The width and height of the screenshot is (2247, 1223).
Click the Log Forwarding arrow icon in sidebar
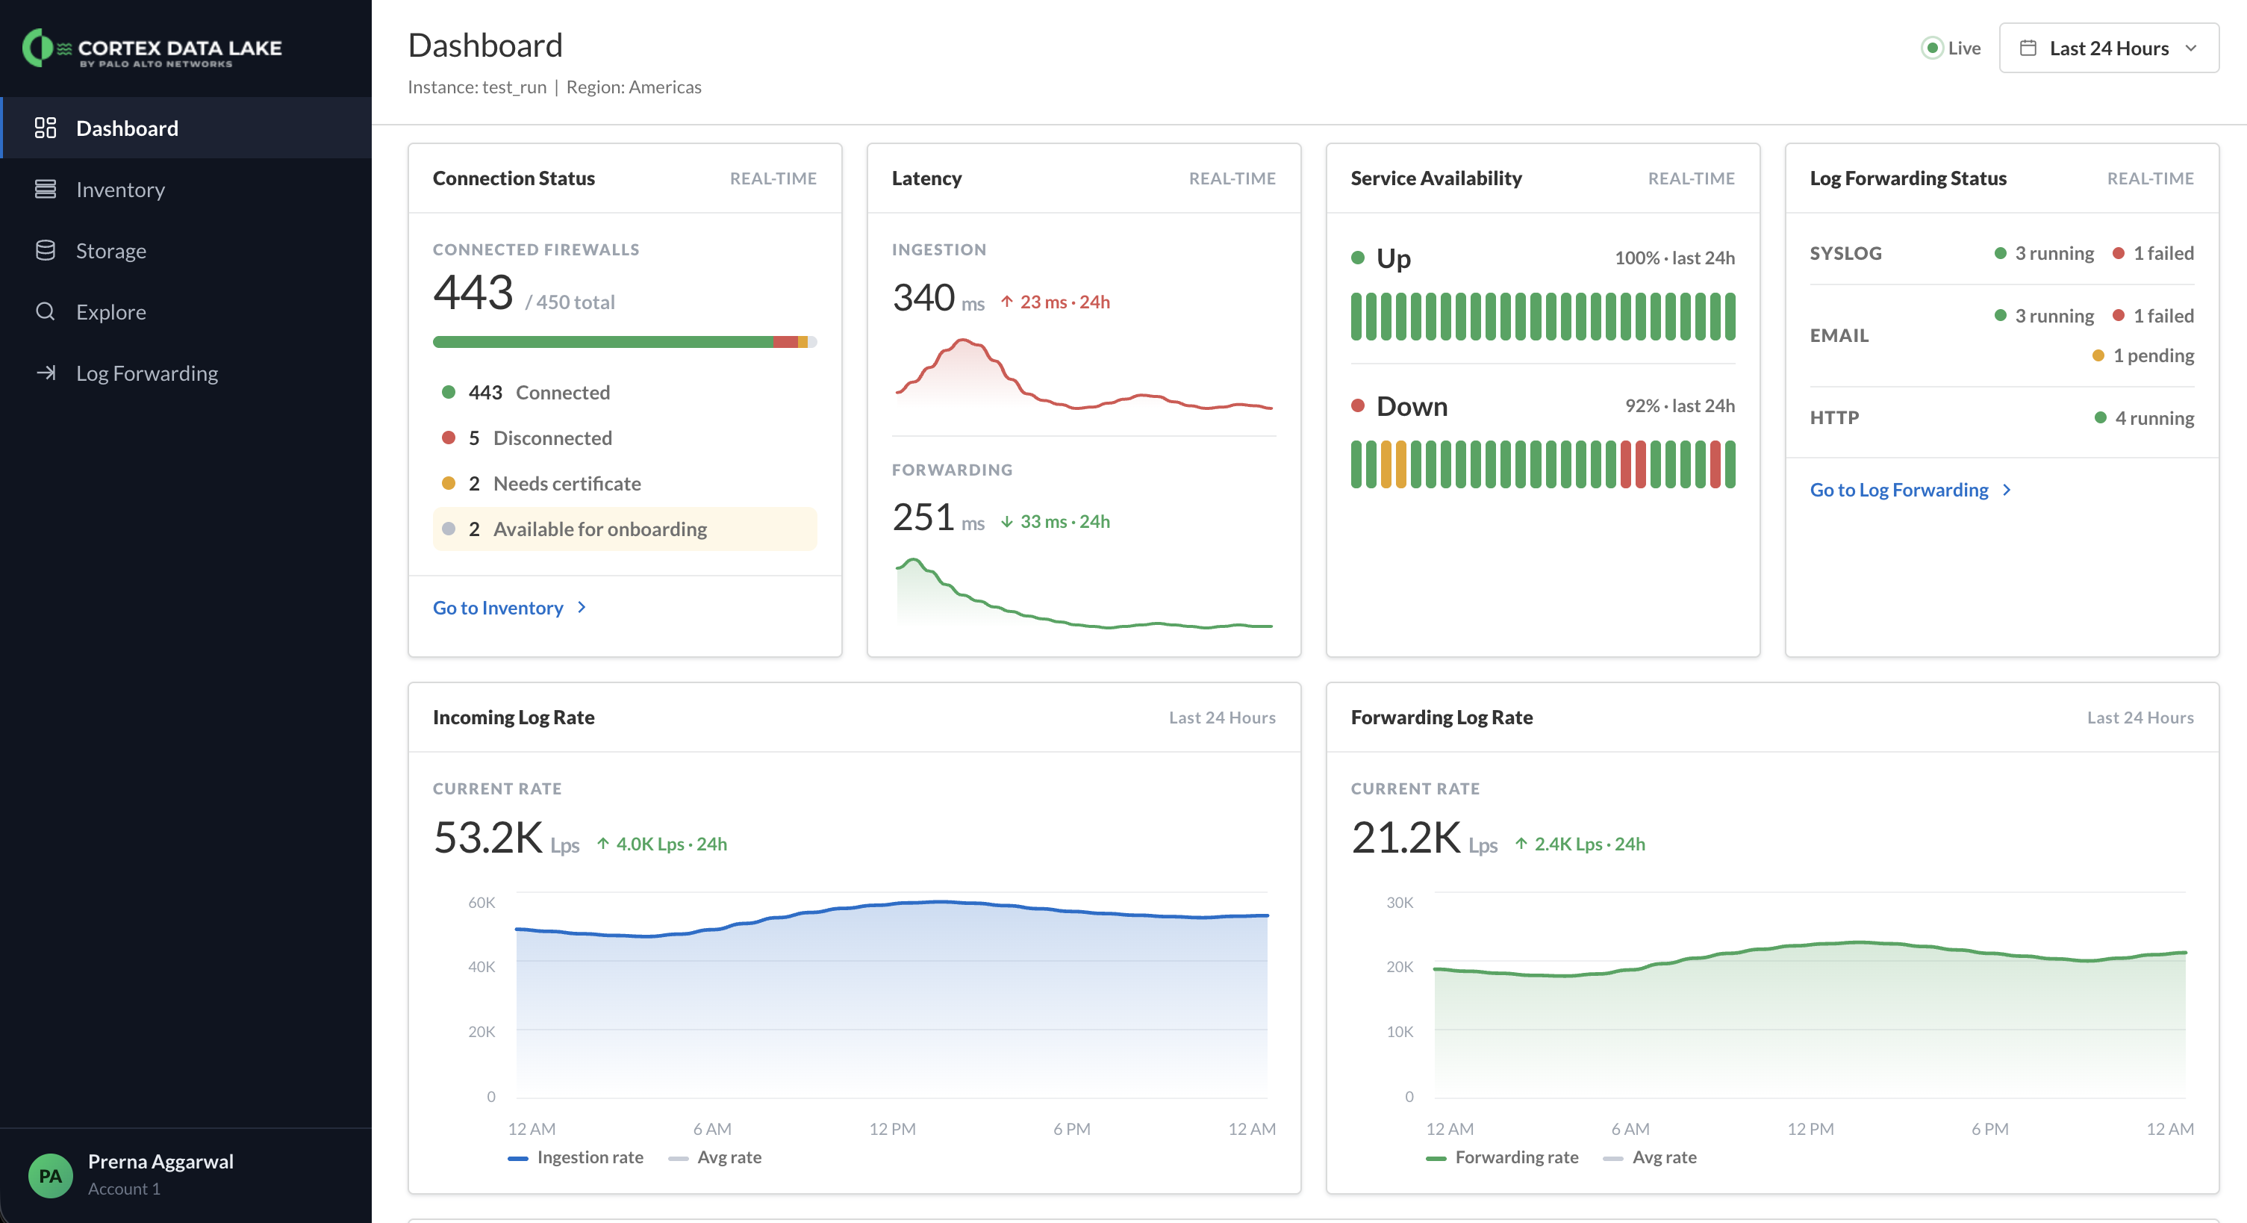[x=46, y=373]
